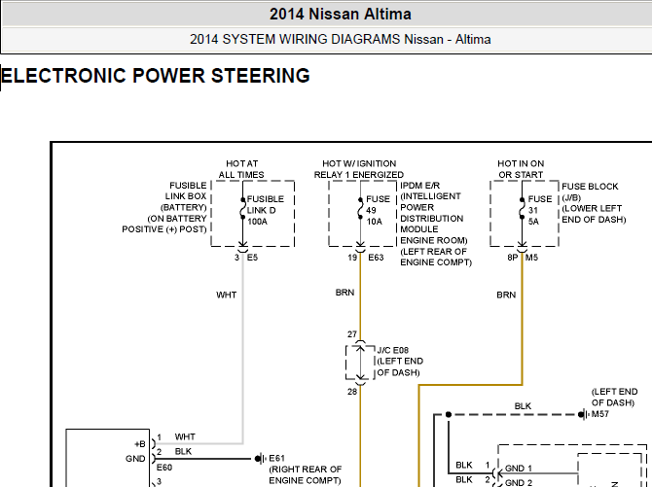
Task: Click the 'BLK' label on dashed ground wire
Action: pos(523,406)
